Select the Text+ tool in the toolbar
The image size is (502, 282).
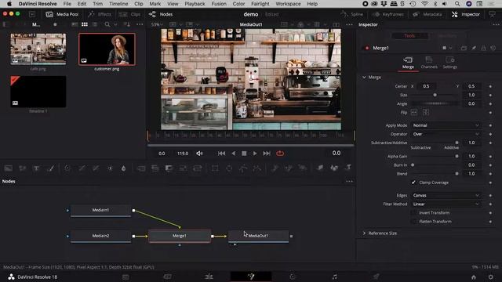(x=37, y=168)
